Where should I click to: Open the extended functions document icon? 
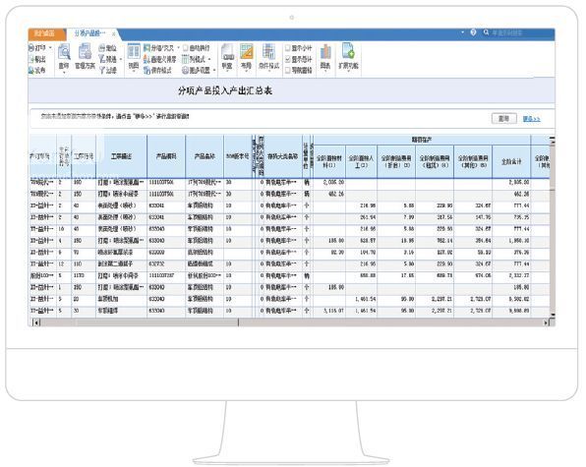coord(348,51)
